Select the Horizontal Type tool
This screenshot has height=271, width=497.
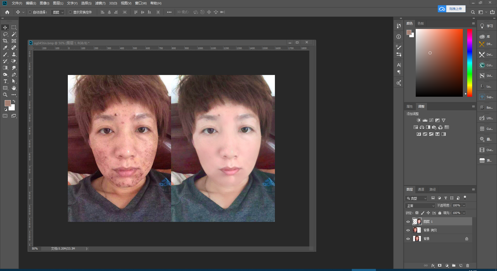5,81
